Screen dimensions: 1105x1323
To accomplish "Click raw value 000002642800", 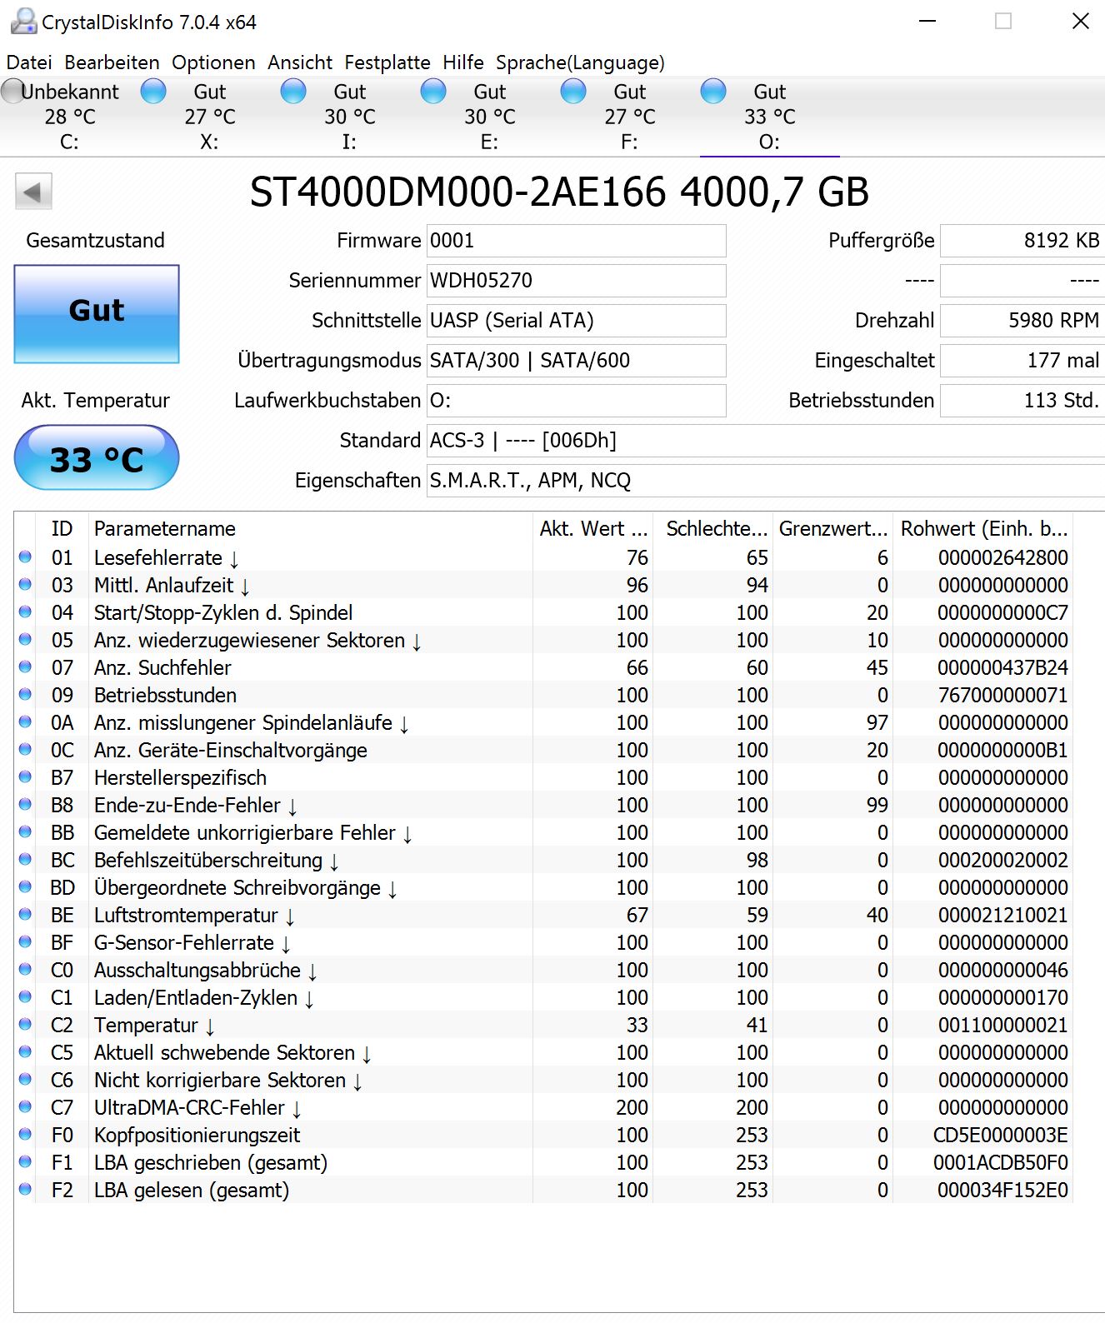I will click(x=1002, y=557).
